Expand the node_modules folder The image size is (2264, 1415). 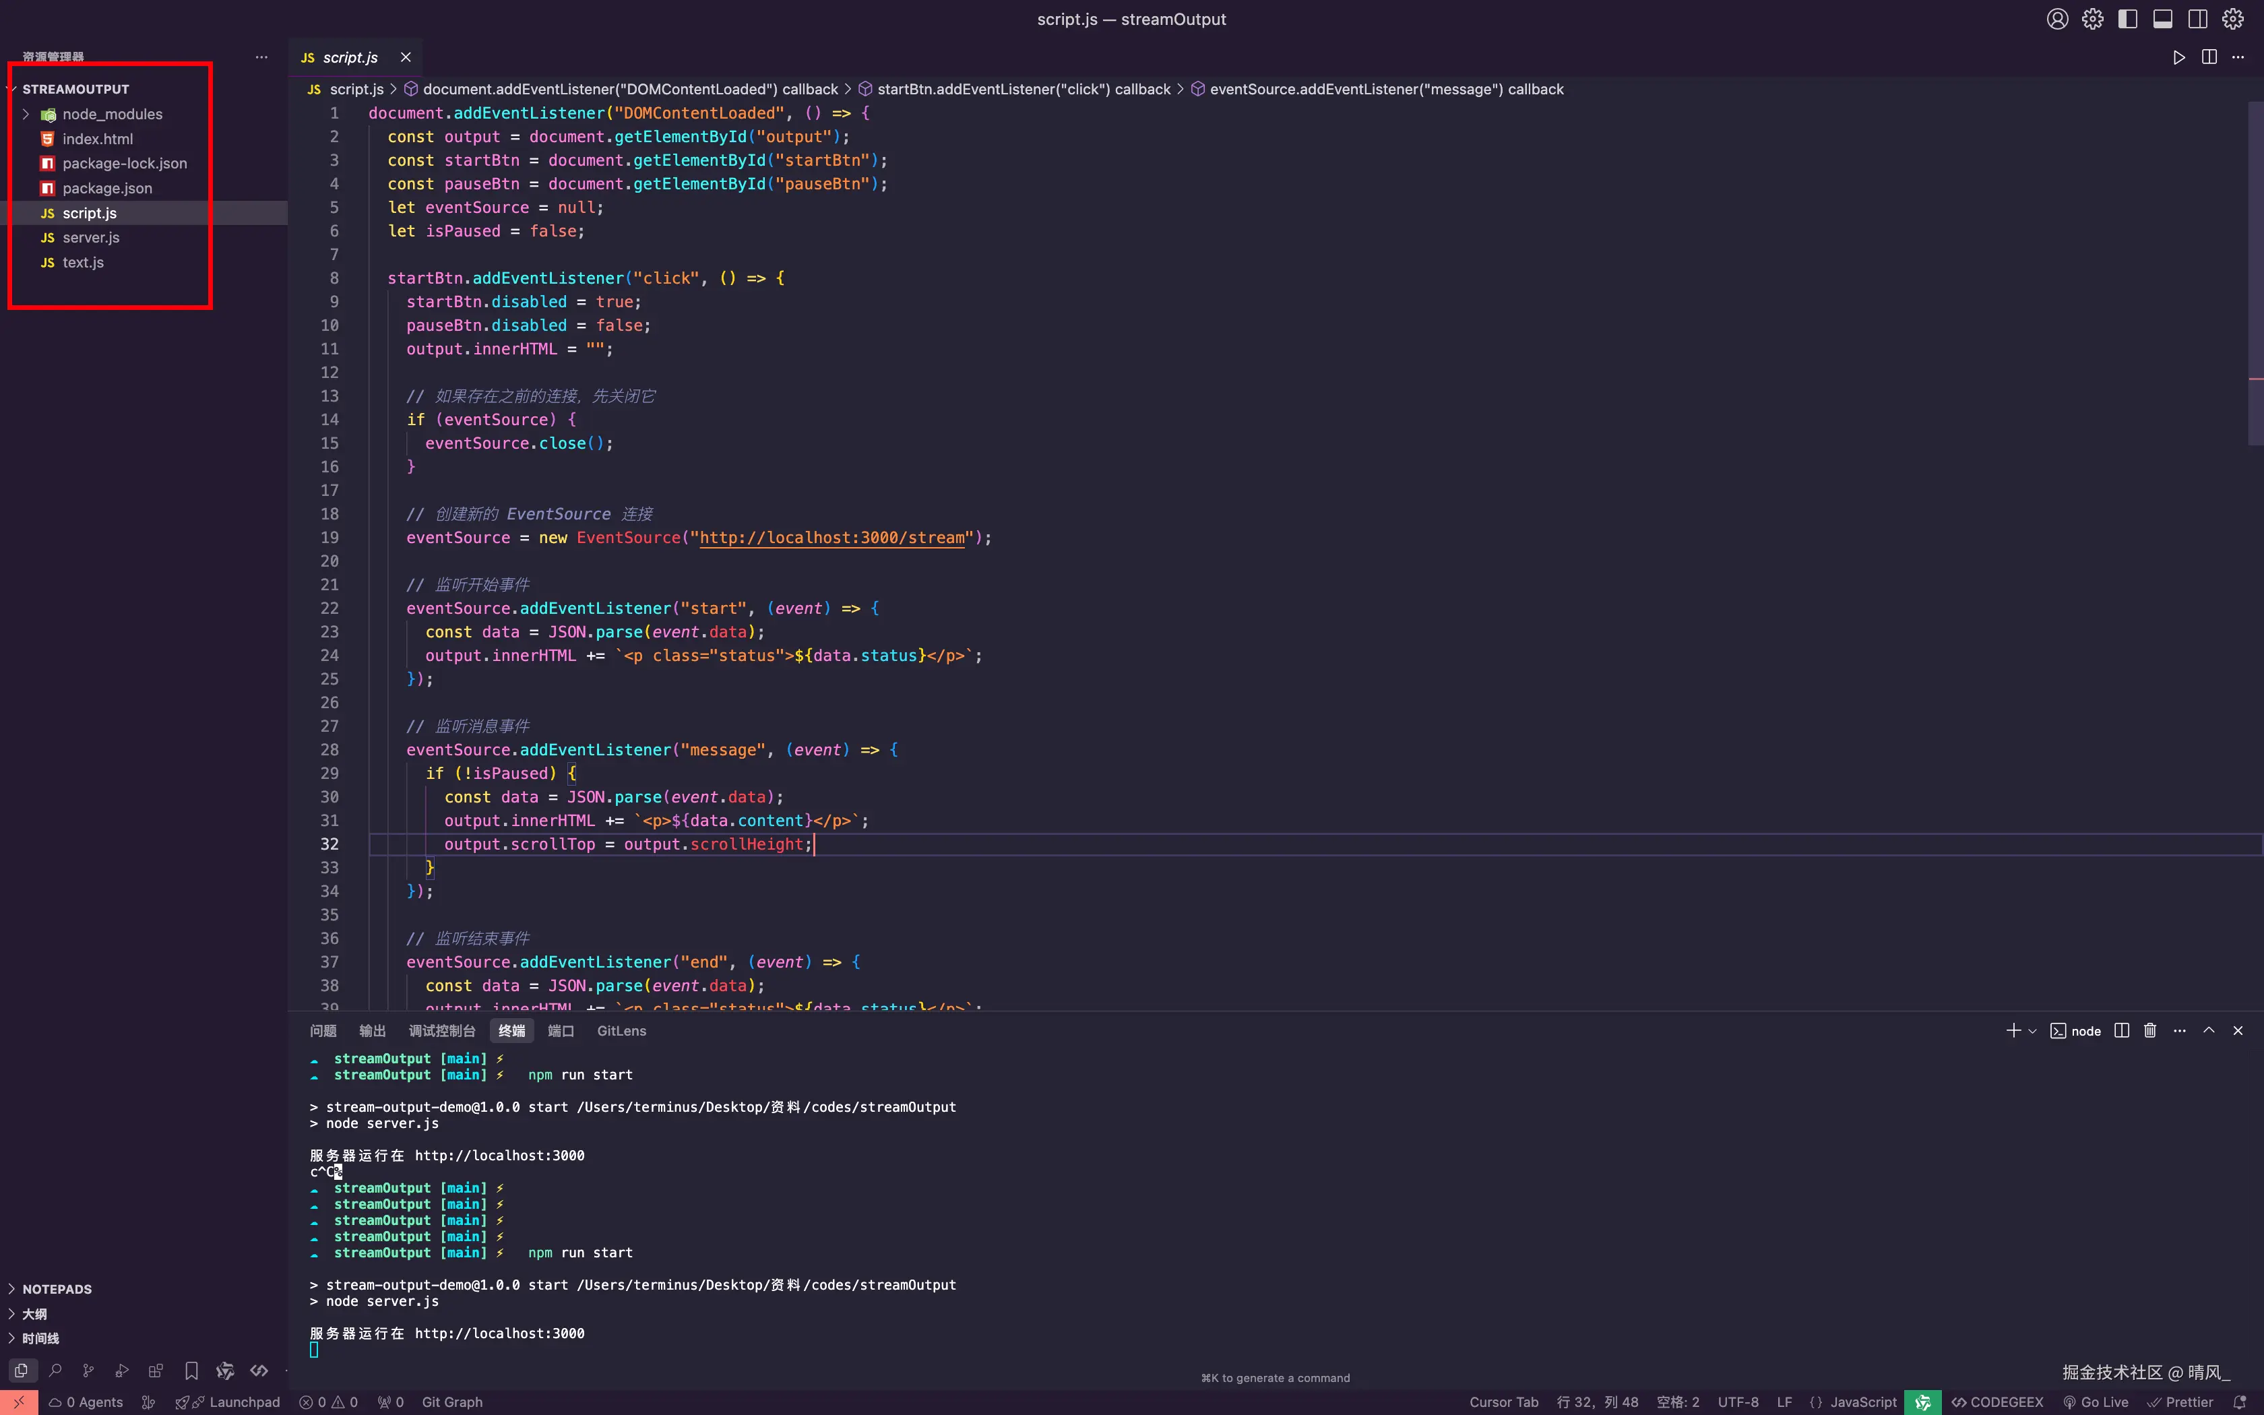(111, 114)
